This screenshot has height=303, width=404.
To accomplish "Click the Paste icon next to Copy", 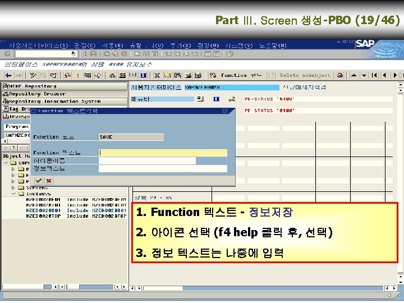I will 178,76.
